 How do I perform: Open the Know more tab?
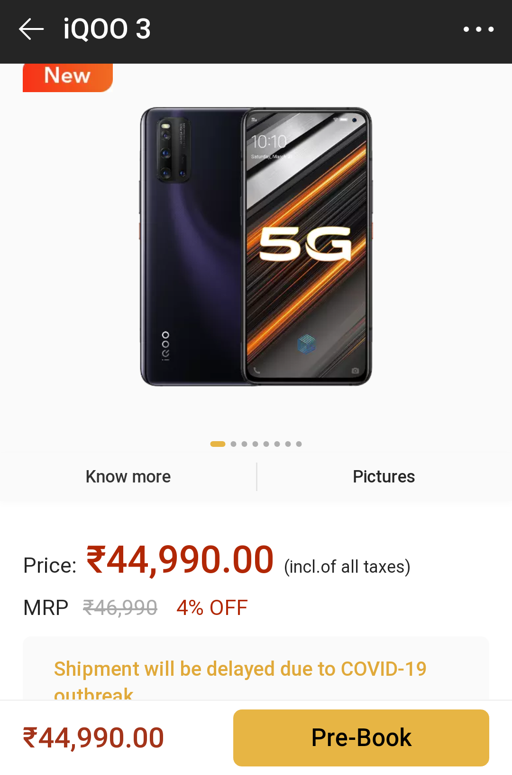pyautogui.click(x=128, y=476)
